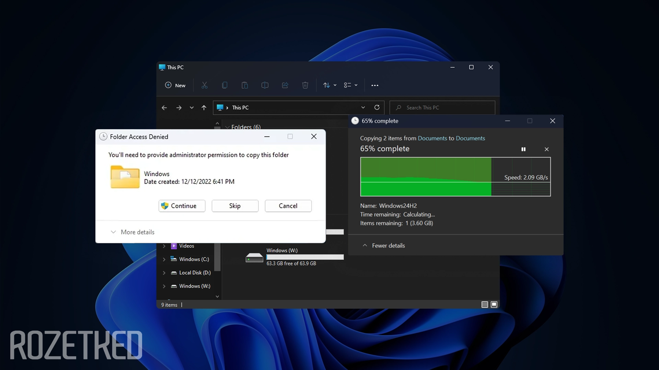Viewport: 659px width, 370px height.
Task: Expand Windows (W:) tree node
Action: 164,286
